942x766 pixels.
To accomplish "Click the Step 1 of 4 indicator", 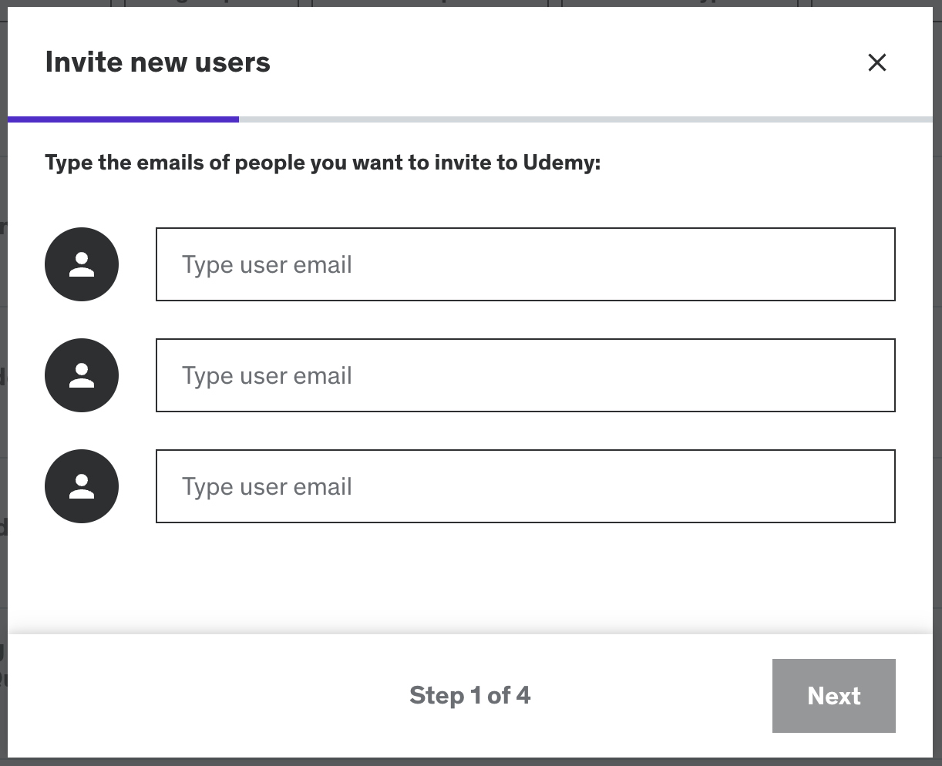I will [469, 696].
